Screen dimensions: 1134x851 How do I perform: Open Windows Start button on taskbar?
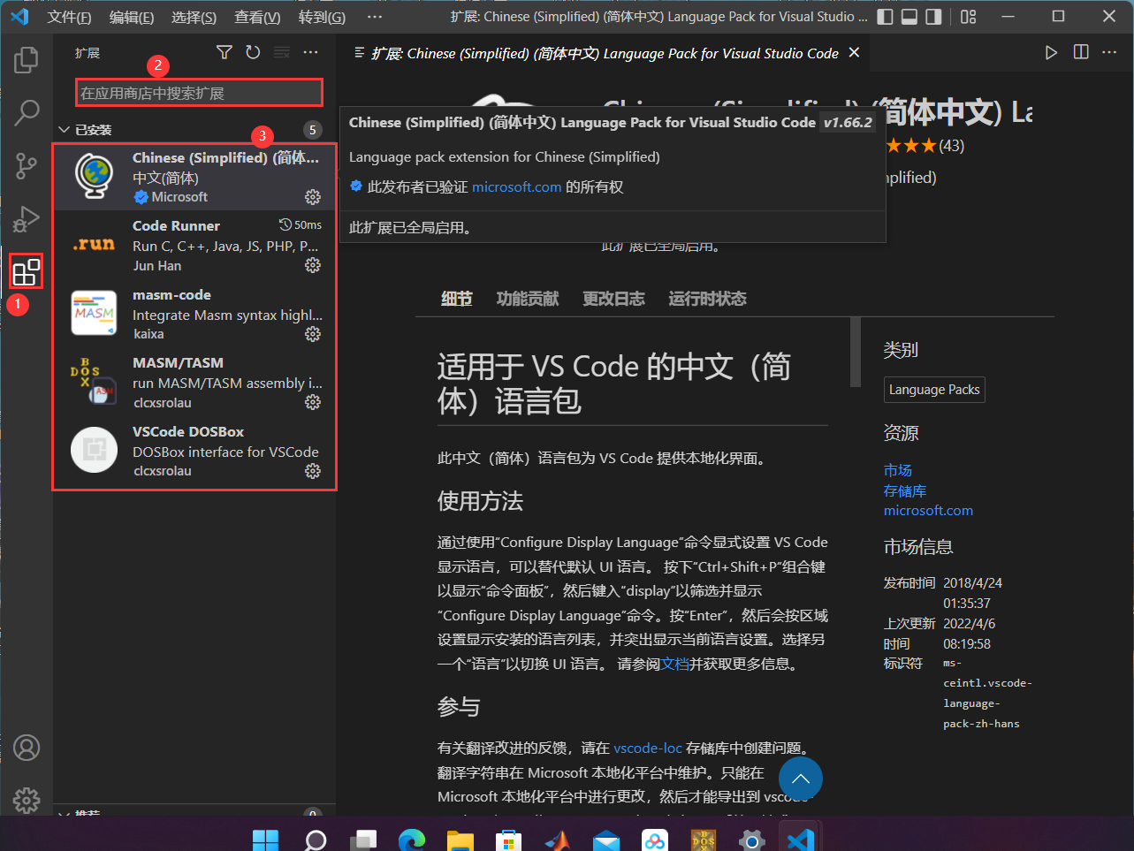(265, 840)
